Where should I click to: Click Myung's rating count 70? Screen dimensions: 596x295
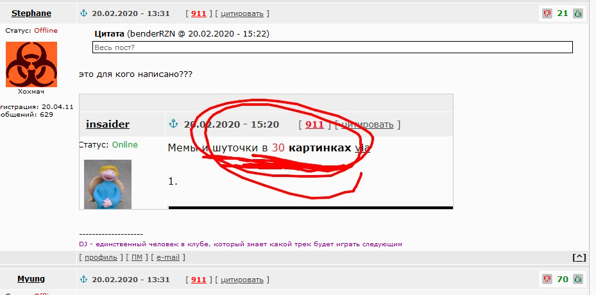[x=563, y=280]
